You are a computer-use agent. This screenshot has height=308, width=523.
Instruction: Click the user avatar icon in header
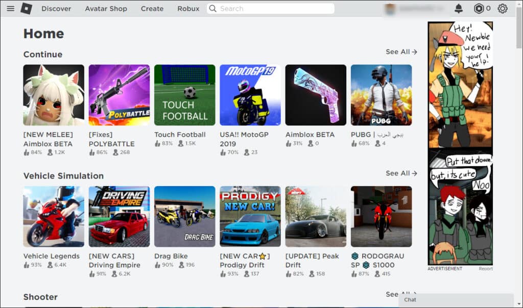[x=390, y=9]
